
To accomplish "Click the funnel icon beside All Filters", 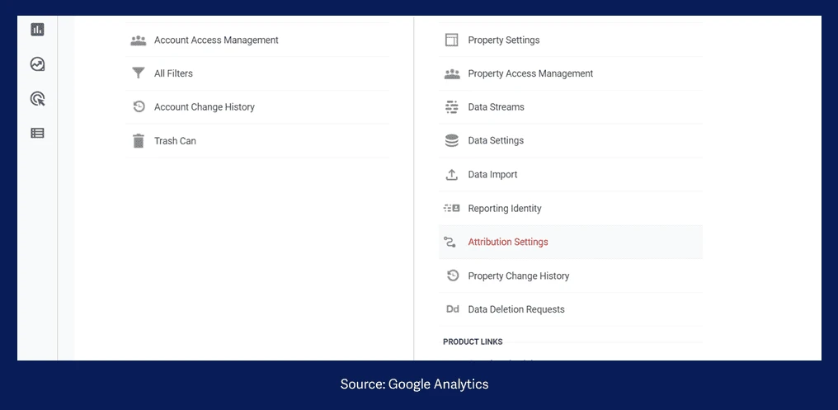I will click(138, 73).
